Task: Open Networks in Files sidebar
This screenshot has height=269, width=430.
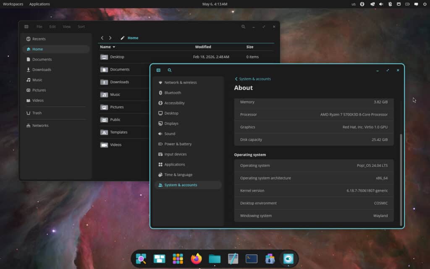Action: pyautogui.click(x=56, y=125)
